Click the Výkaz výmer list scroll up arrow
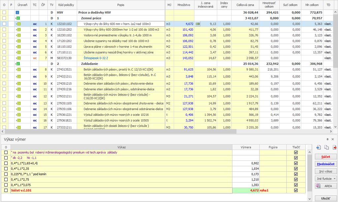This screenshot has width=338, height=202. (310, 152)
